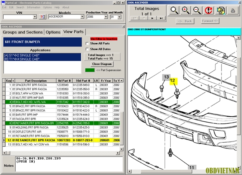Open the Edit menu
The height and width of the screenshot is (175, 242).
pos(11,7)
